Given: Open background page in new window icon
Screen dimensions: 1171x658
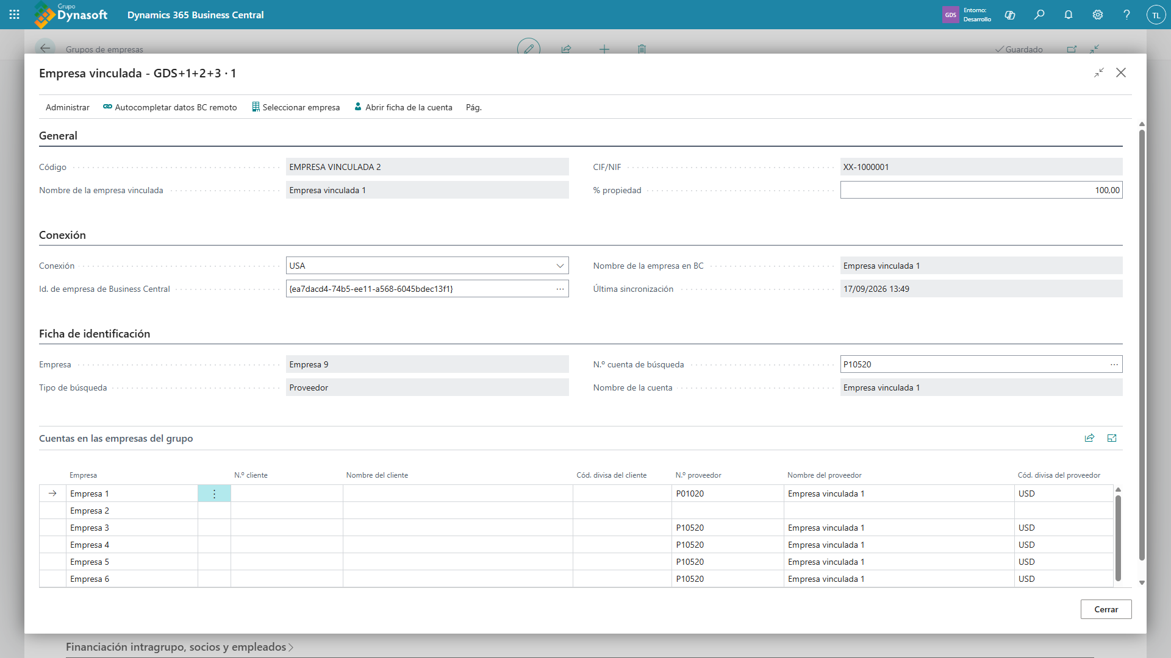Looking at the screenshot, I should click(x=1072, y=49).
